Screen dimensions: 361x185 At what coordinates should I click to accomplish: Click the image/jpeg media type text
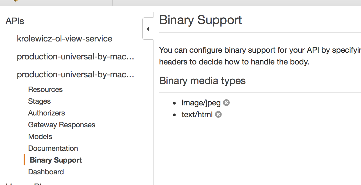pos(201,103)
